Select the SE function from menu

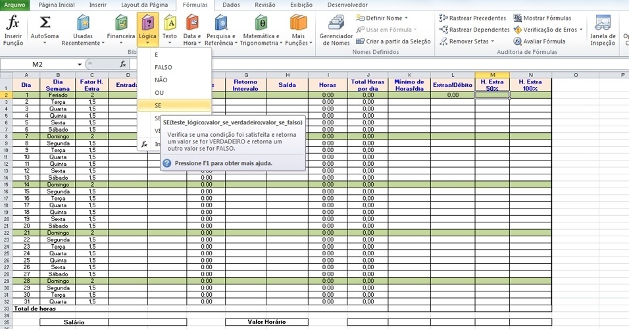[x=174, y=105]
